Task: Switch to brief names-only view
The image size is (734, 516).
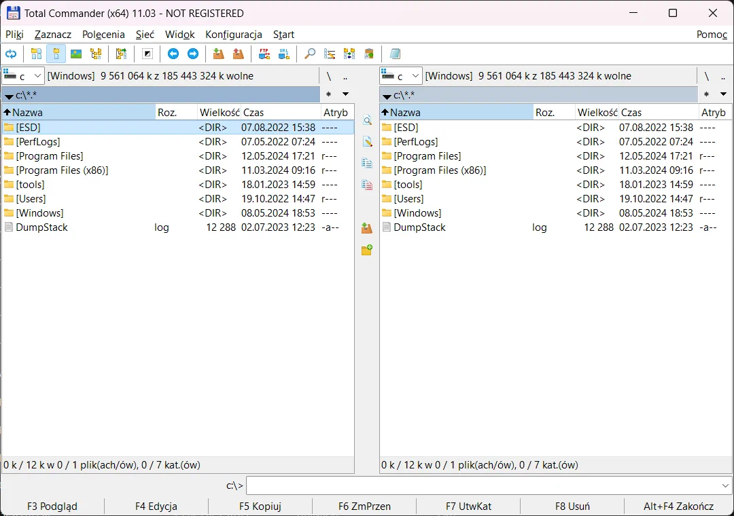Action: pyautogui.click(x=36, y=54)
